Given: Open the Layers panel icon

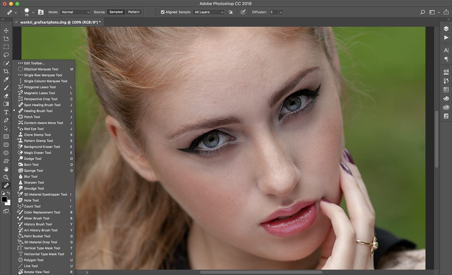Looking at the screenshot, I should (x=446, y=29).
